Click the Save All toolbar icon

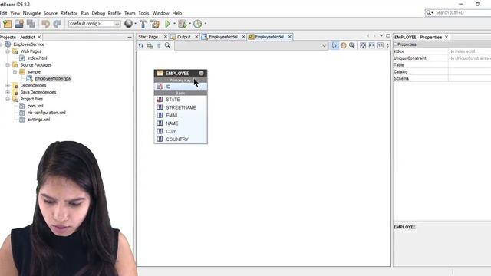31,24
